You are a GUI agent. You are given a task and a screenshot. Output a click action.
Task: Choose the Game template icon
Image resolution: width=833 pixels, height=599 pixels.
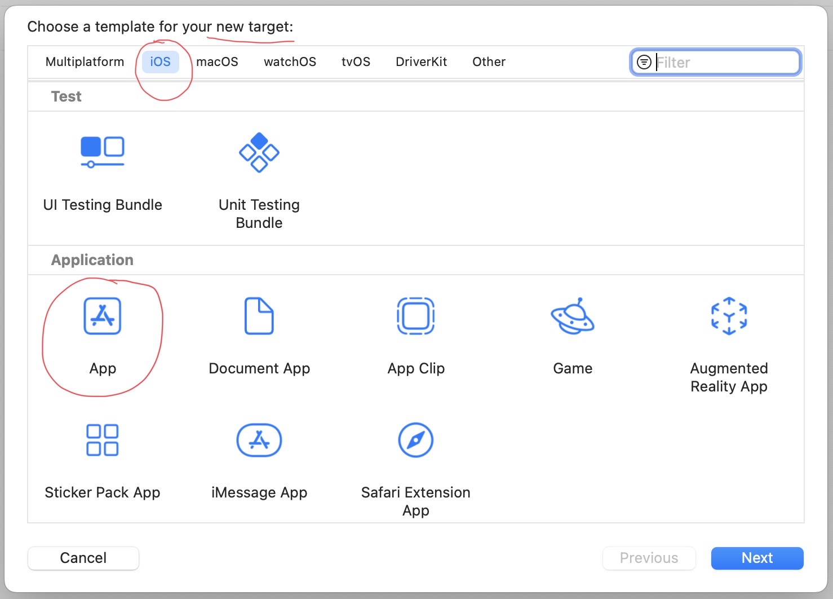coord(573,316)
